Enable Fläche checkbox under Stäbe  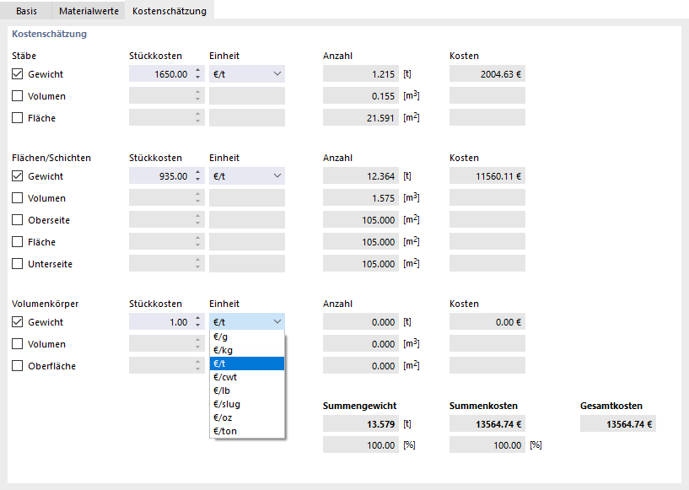(x=17, y=118)
